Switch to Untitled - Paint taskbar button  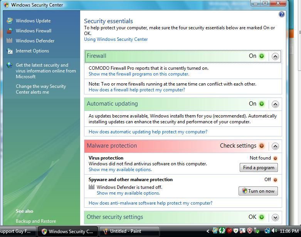click(129, 231)
